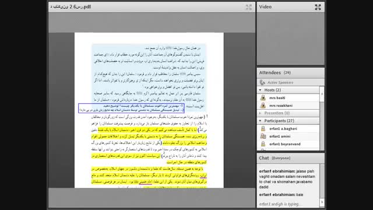Collapse the Hosts (2) group

(261, 90)
